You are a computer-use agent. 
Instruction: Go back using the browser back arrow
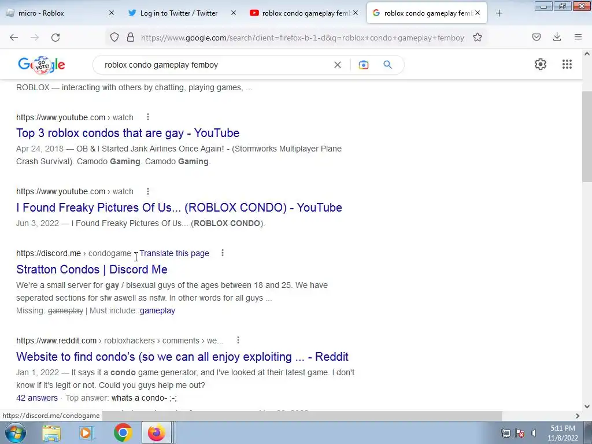tap(14, 38)
